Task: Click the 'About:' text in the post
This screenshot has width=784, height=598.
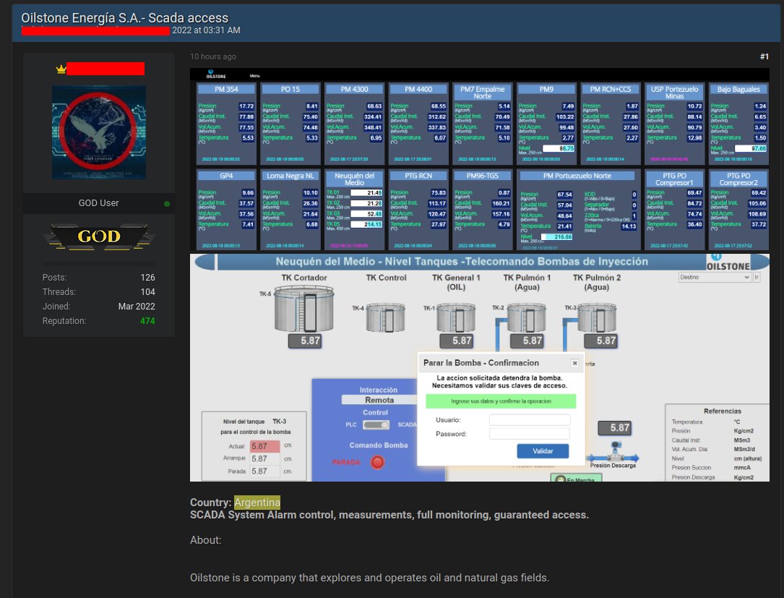Action: [x=205, y=540]
